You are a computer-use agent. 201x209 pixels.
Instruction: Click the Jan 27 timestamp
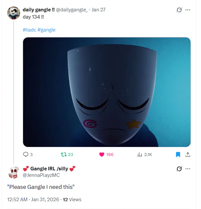[x=99, y=10]
